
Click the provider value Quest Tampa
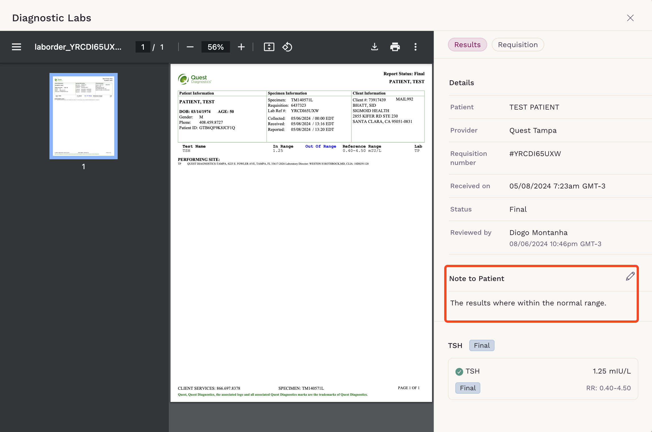[x=533, y=131]
